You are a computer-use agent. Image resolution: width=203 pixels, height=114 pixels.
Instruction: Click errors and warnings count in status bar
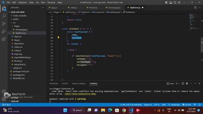6,105
